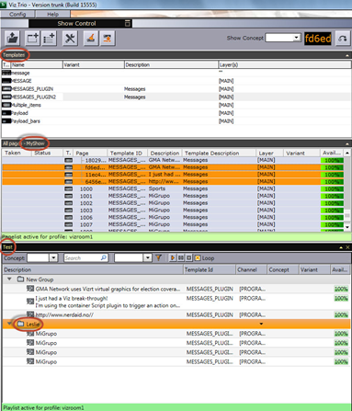The height and width of the screenshot is (411, 352).
Task: Open the dropdown beside the filter icon
Action: click(148, 257)
